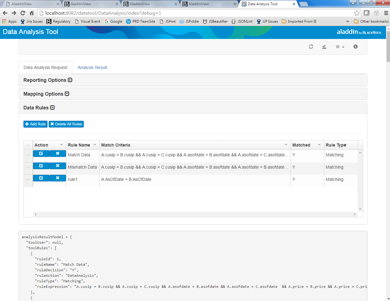The width and height of the screenshot is (390, 301).
Task: Click the Chrome user profile button
Action: [353, 3]
